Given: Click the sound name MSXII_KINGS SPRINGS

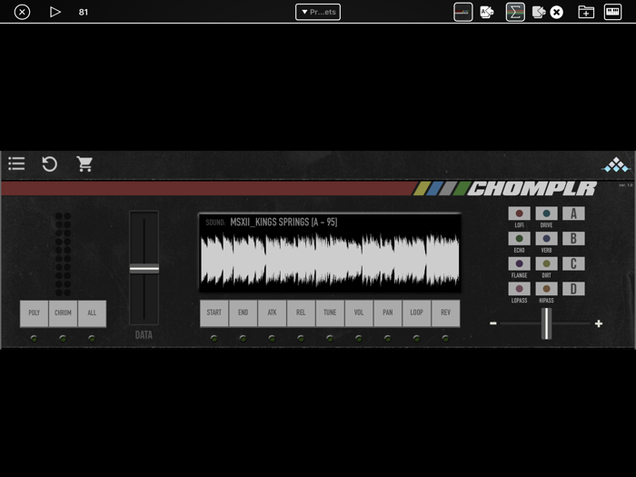Looking at the screenshot, I should (x=283, y=223).
